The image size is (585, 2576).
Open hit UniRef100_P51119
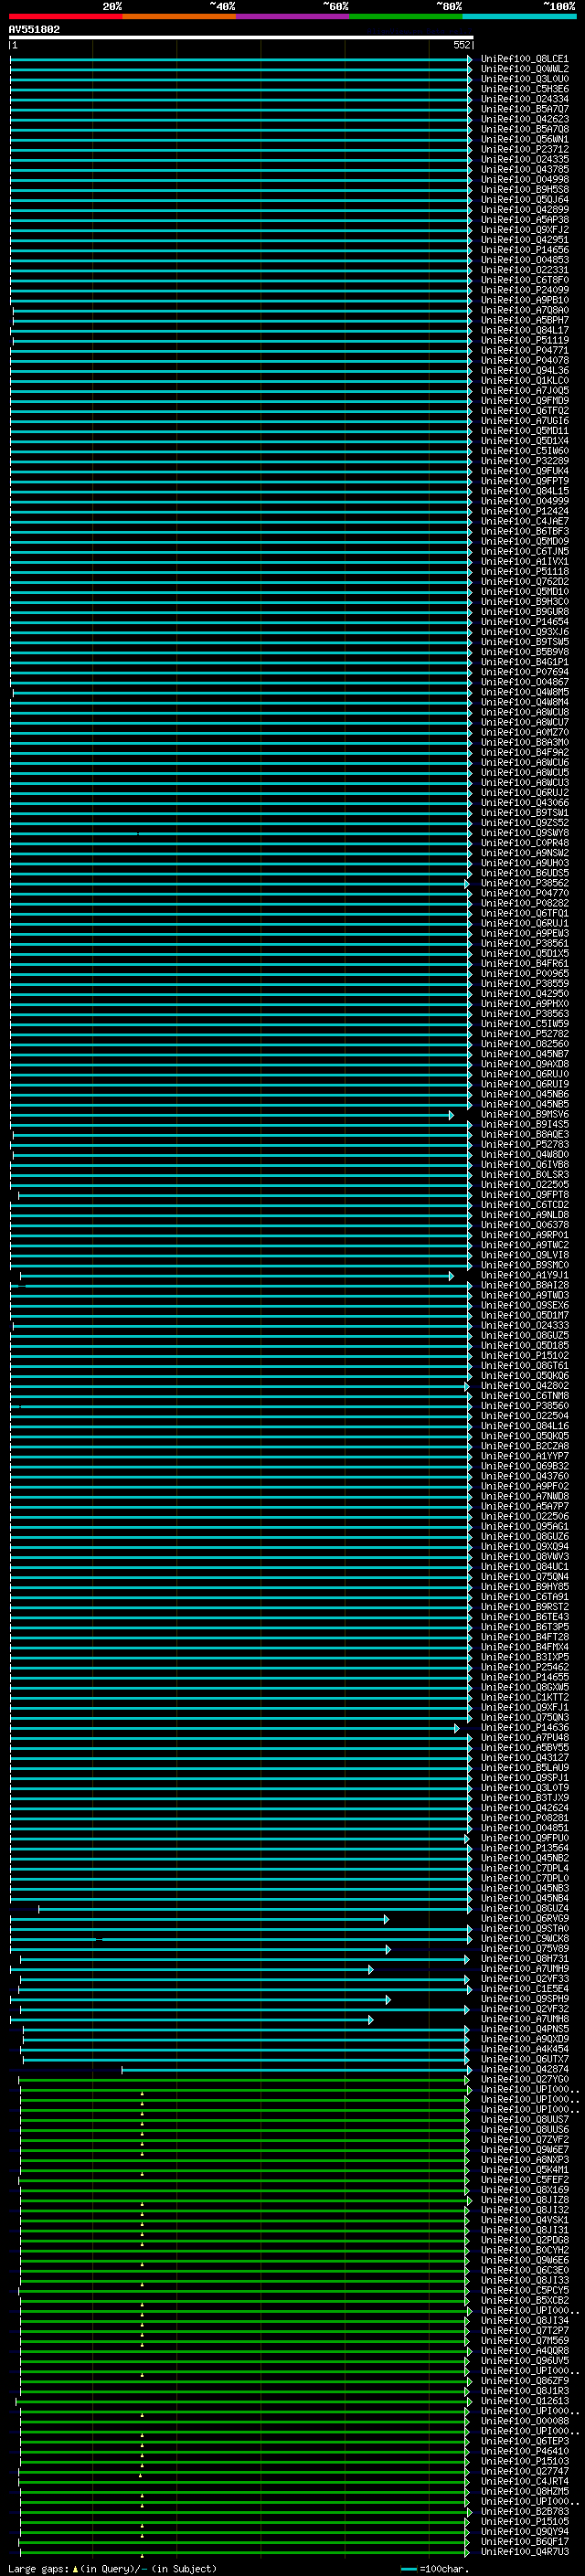524,340
